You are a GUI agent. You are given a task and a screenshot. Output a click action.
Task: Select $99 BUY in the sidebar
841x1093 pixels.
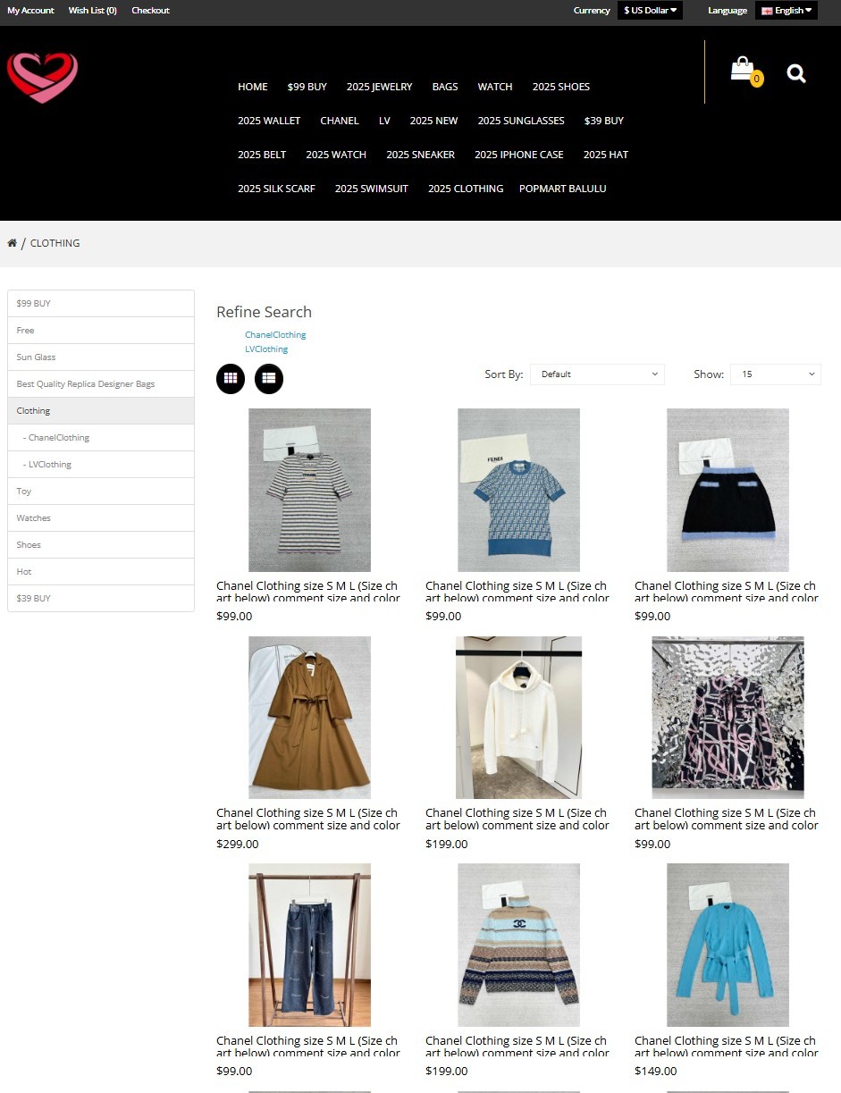(x=101, y=304)
